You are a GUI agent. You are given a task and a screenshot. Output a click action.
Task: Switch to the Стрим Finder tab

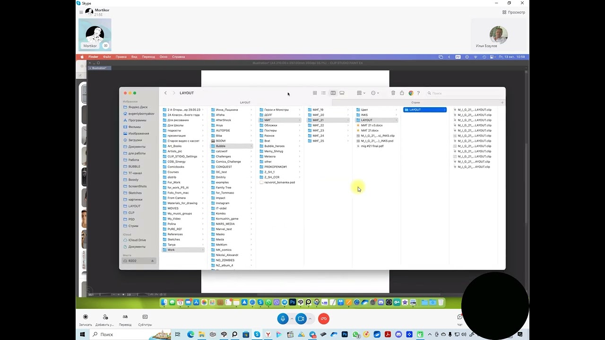(x=415, y=102)
